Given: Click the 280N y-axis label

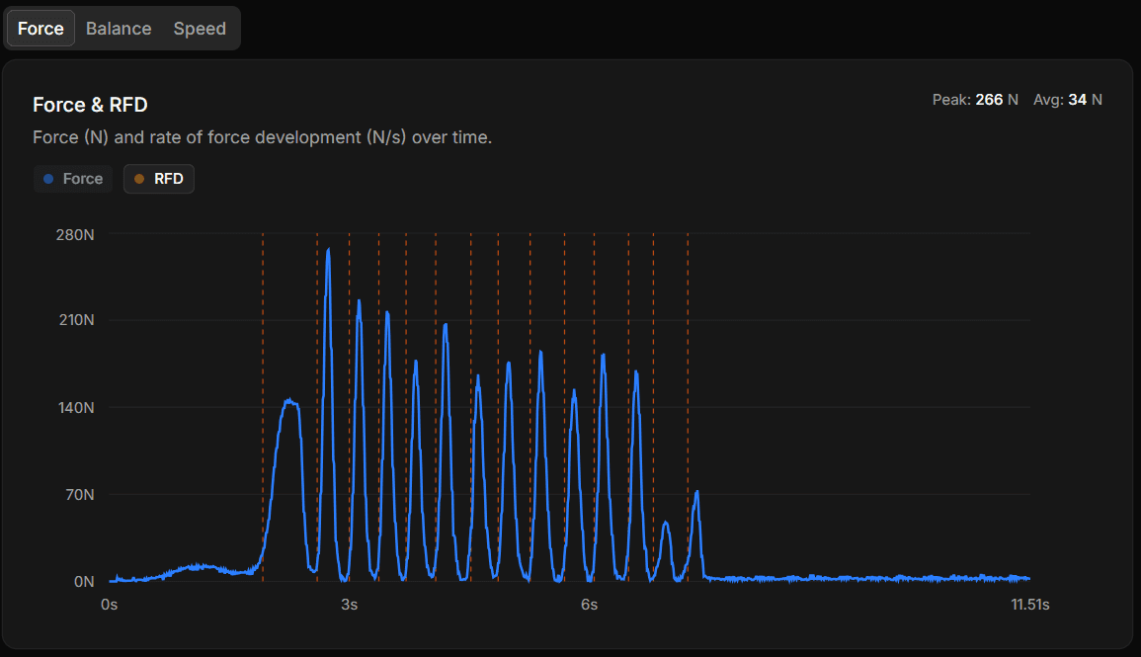Looking at the screenshot, I should pyautogui.click(x=75, y=235).
